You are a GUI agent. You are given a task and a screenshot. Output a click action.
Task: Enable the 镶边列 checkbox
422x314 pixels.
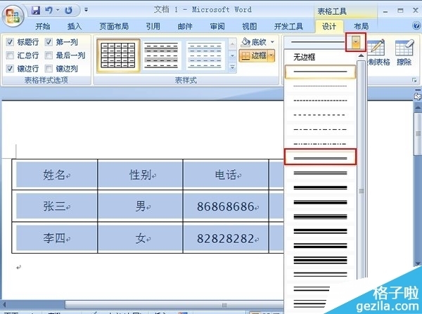(x=49, y=69)
